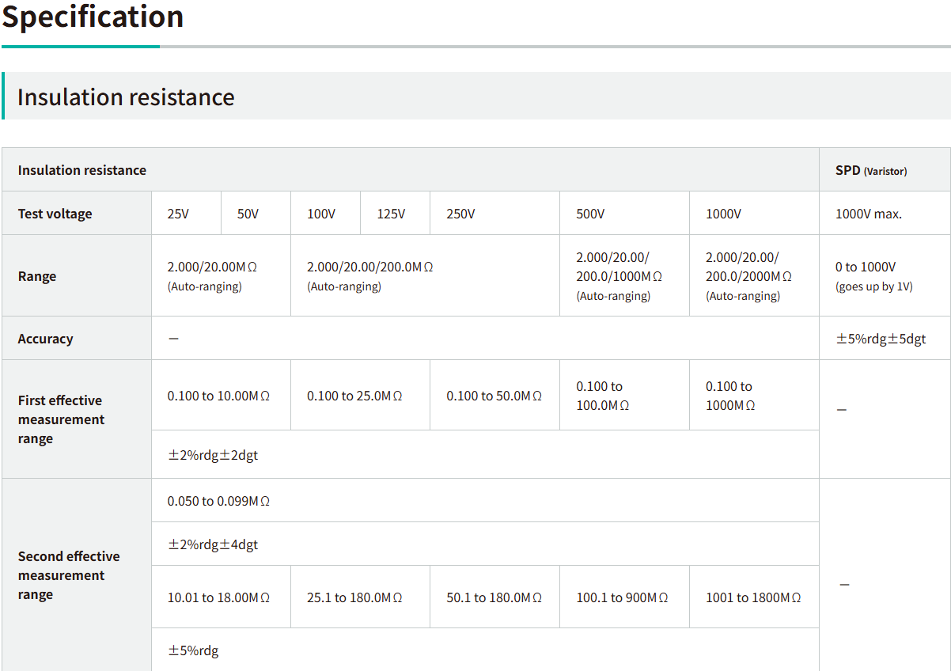
Task: Click the 1000V max. SPD cell
Action: 868,214
